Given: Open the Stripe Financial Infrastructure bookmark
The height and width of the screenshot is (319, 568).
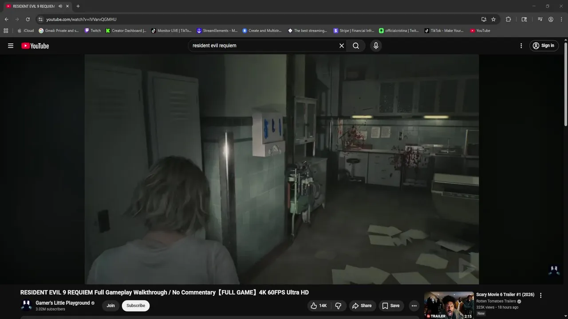Looking at the screenshot, I should pyautogui.click(x=354, y=31).
